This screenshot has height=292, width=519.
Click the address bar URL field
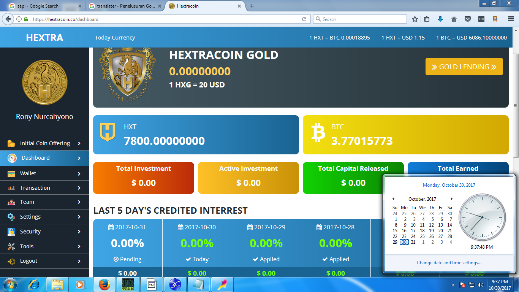click(165, 19)
